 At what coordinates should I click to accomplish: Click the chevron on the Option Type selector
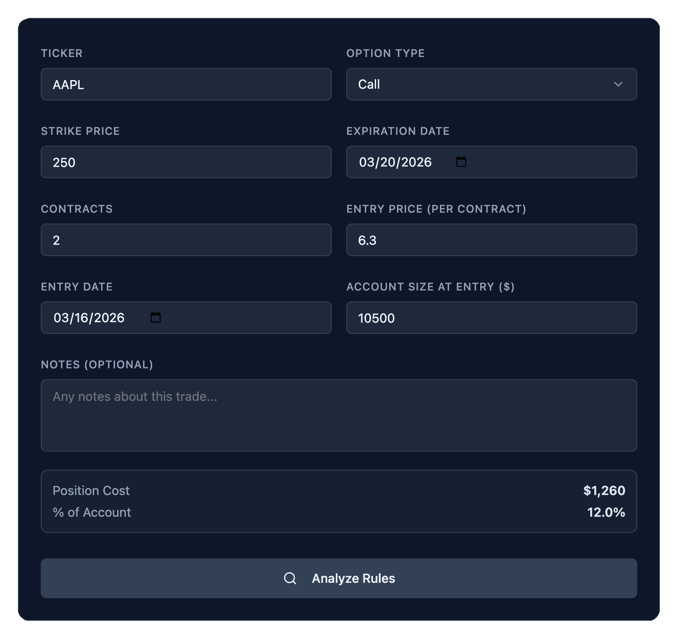[x=619, y=84]
